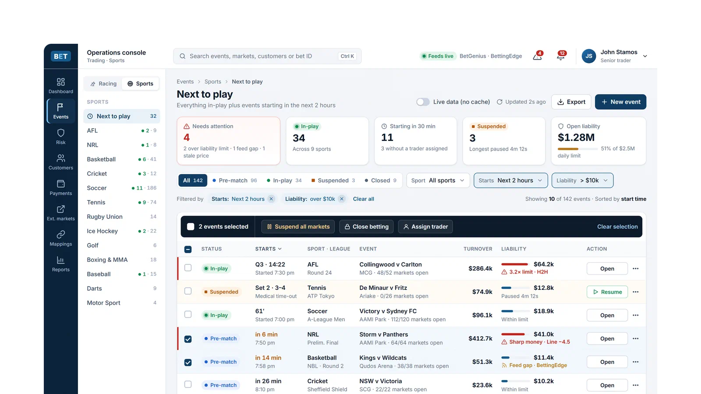
Task: Check the Victory v Sydney FC checkbox
Action: pyautogui.click(x=188, y=314)
